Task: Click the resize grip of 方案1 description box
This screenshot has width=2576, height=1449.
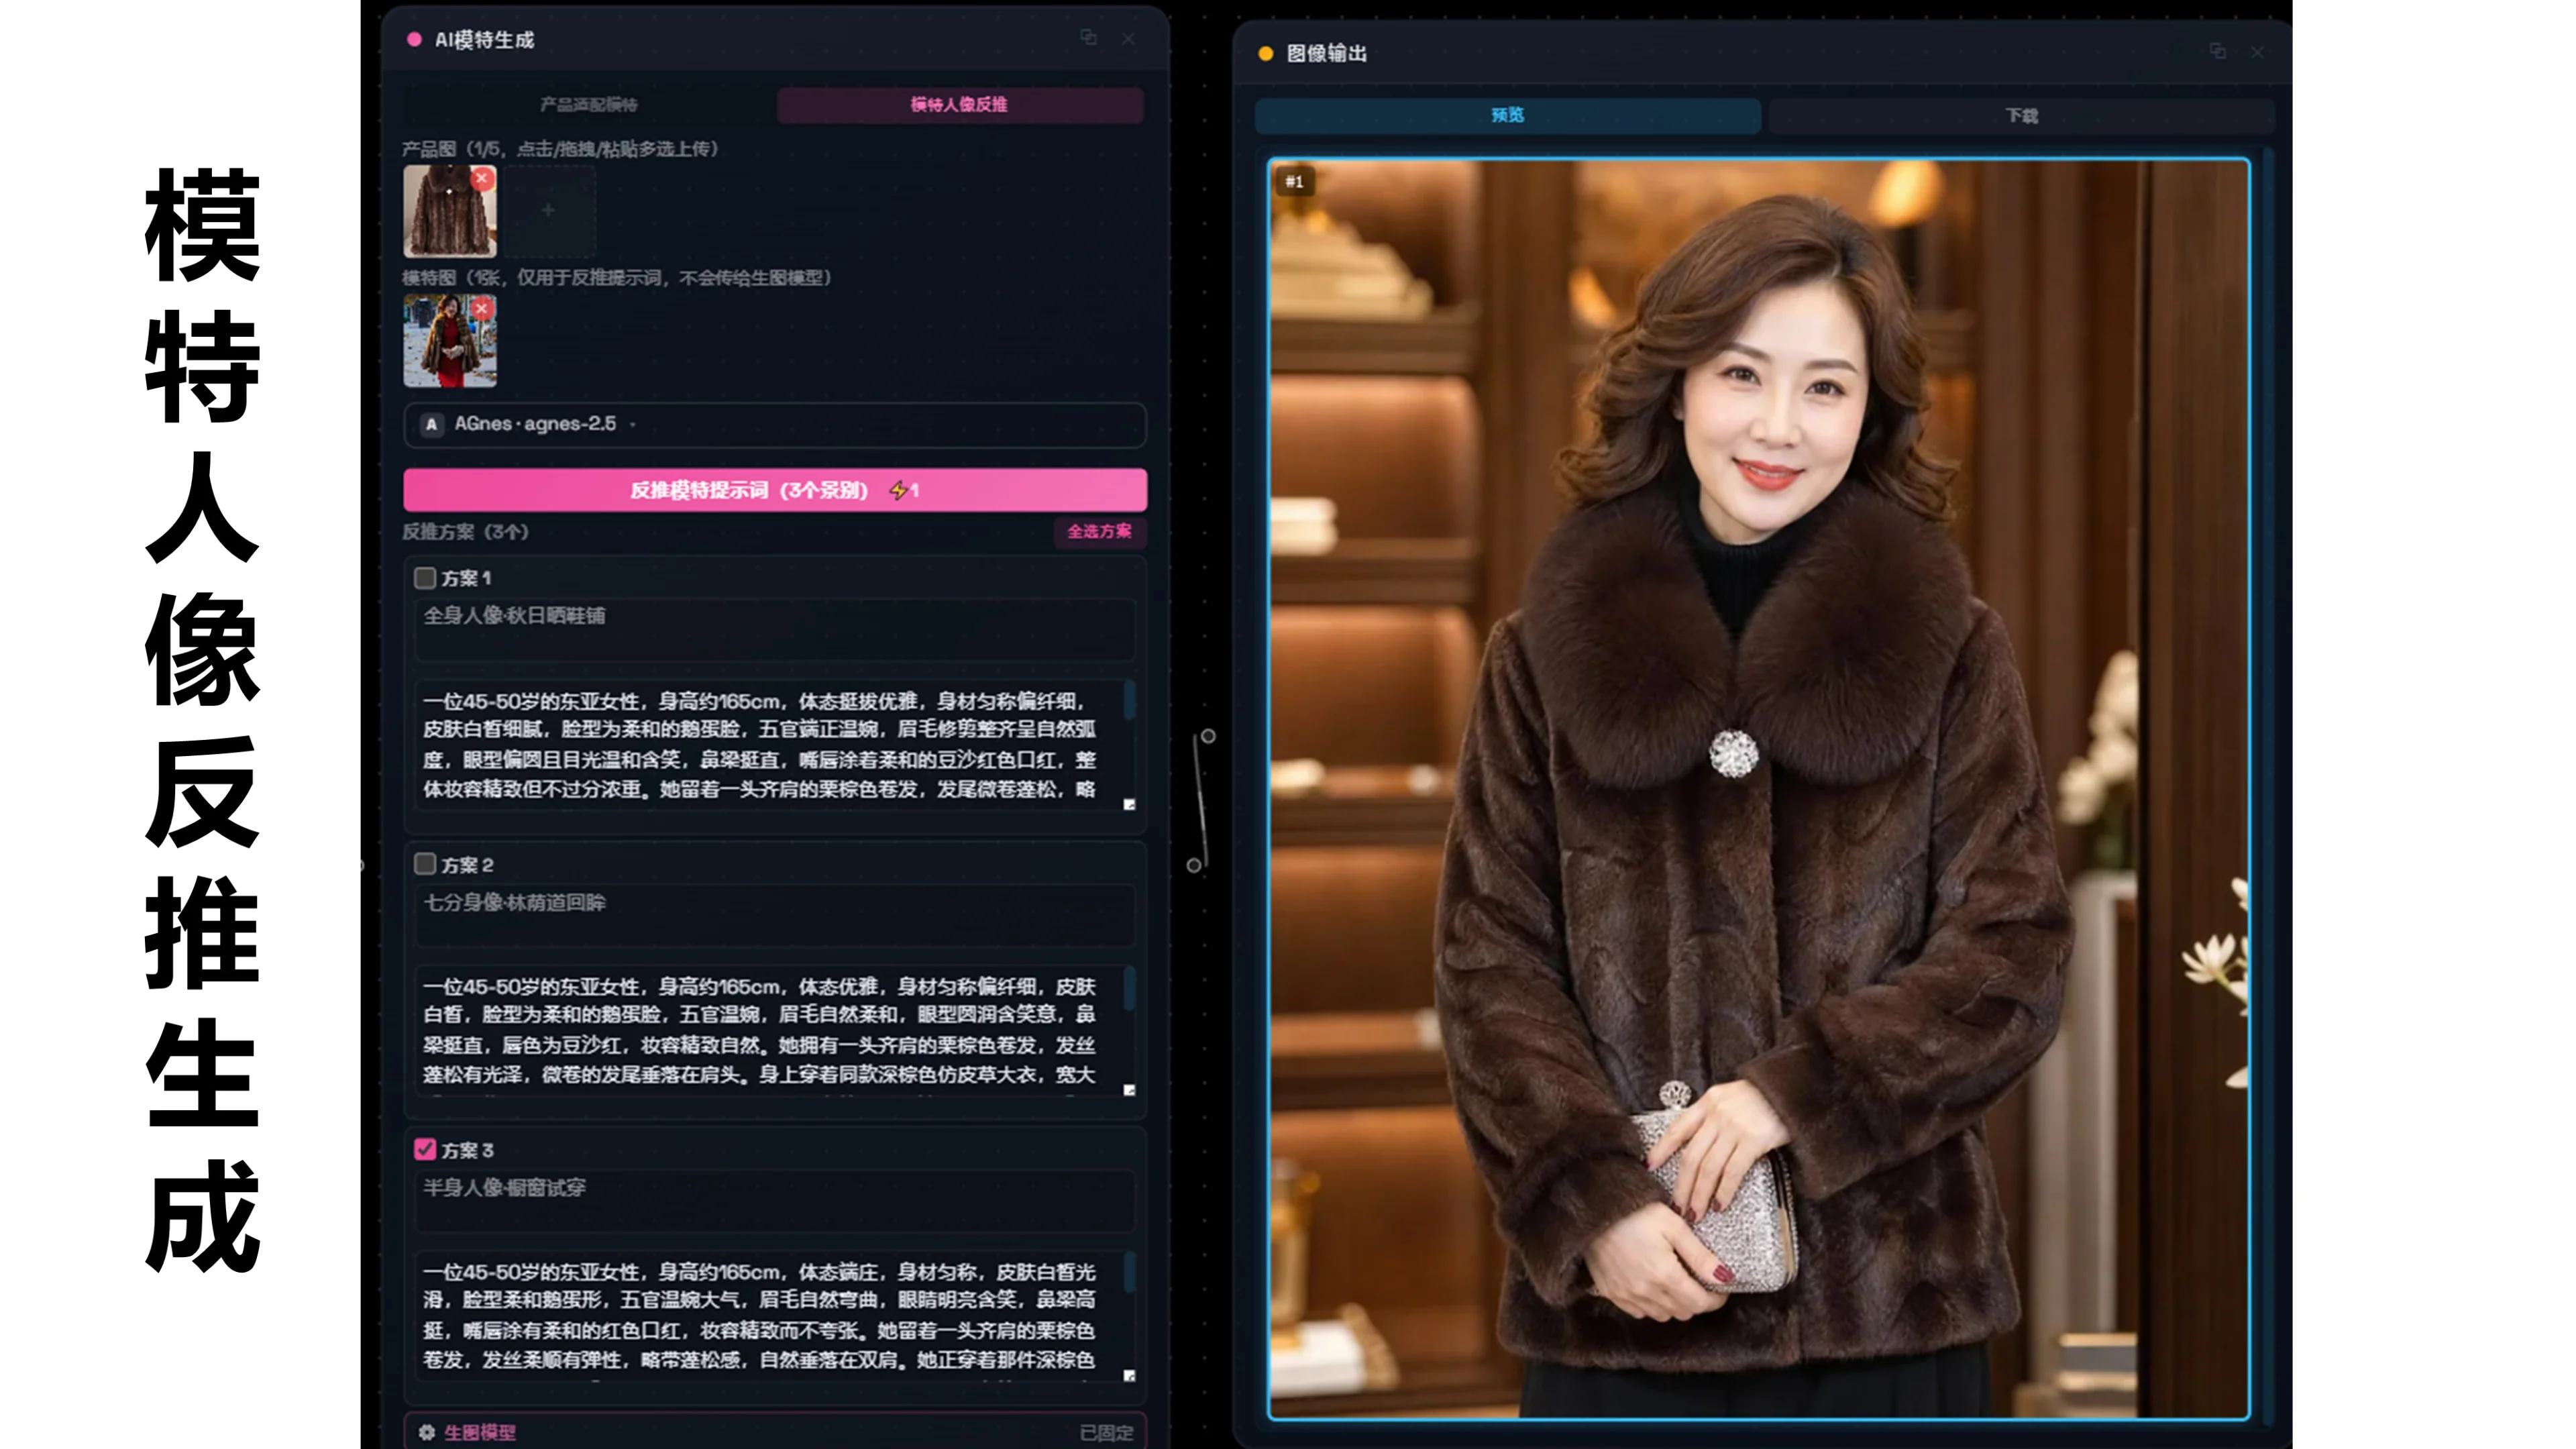Action: pos(1129,804)
